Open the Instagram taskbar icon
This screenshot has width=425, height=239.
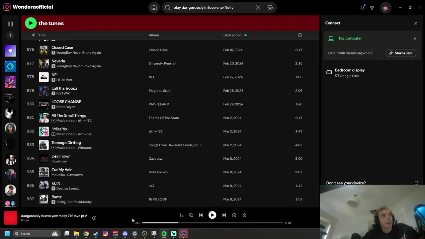[x=106, y=234]
